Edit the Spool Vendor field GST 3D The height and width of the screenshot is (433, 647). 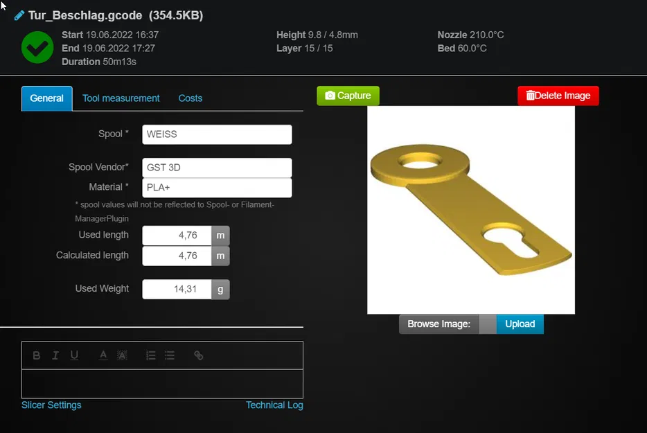[217, 168]
